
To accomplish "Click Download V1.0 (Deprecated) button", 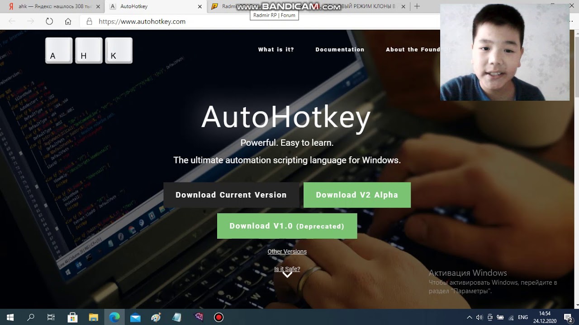I will point(287,226).
